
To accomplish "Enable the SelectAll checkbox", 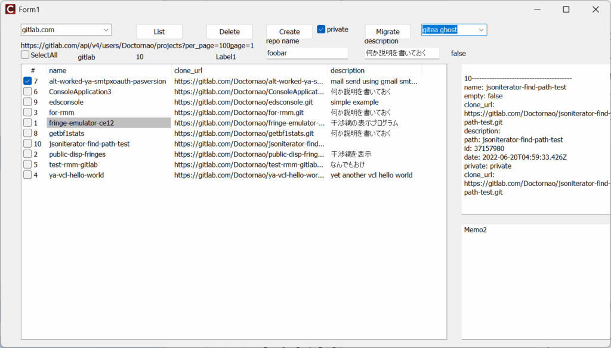I will (x=25, y=55).
